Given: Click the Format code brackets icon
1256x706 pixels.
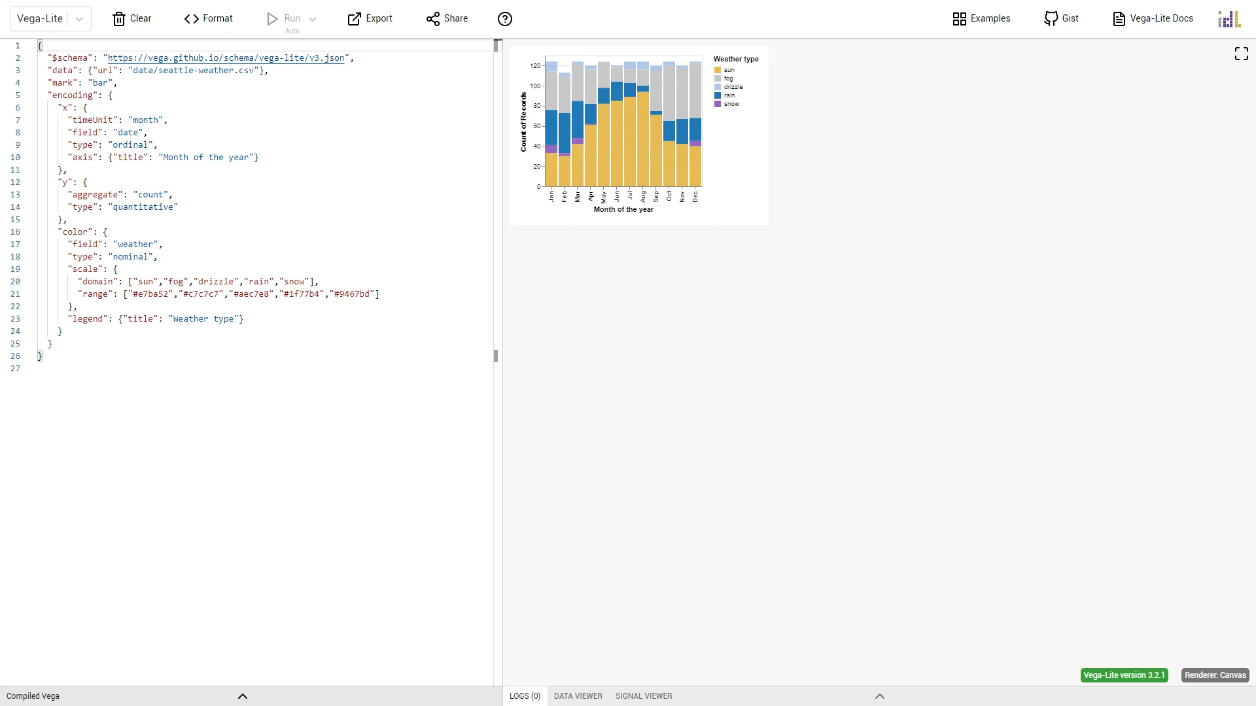Looking at the screenshot, I should 191,19.
